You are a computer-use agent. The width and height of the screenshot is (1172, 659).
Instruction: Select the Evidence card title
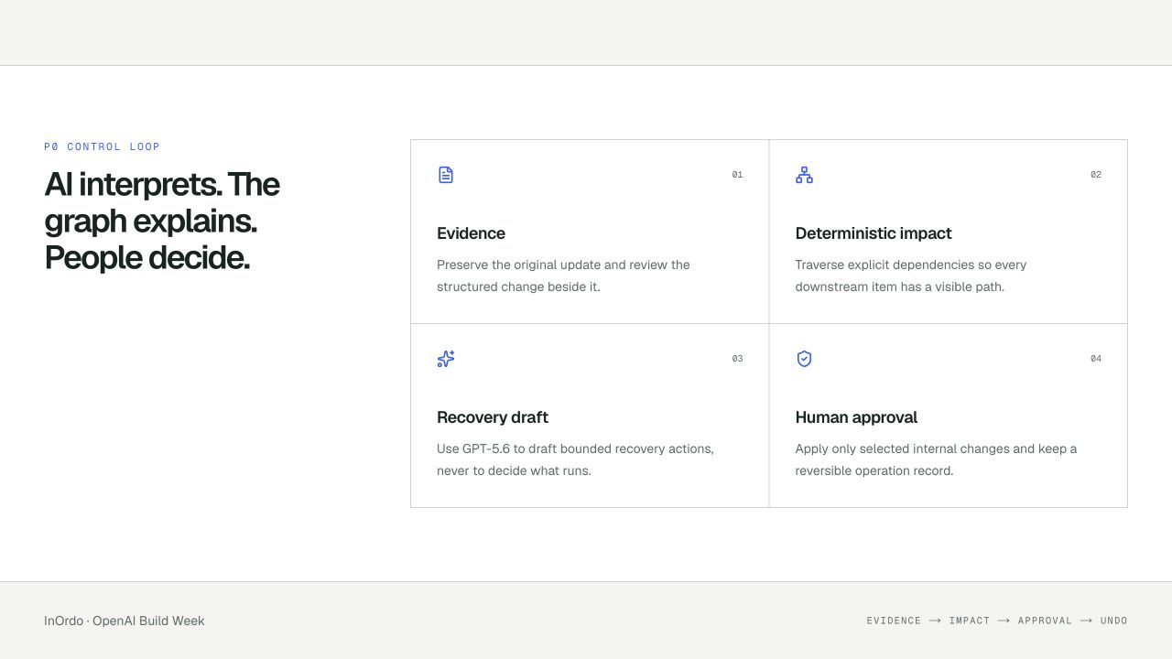tap(471, 233)
